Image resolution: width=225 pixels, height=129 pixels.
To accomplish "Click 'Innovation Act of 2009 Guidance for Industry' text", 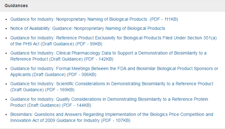I will tap(55, 120).
